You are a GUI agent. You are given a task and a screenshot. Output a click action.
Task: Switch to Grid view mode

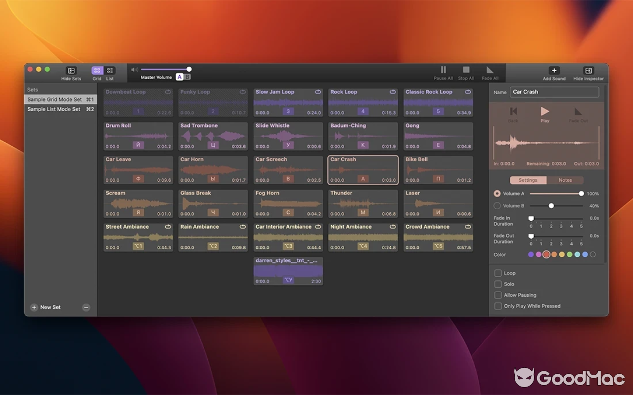click(97, 73)
